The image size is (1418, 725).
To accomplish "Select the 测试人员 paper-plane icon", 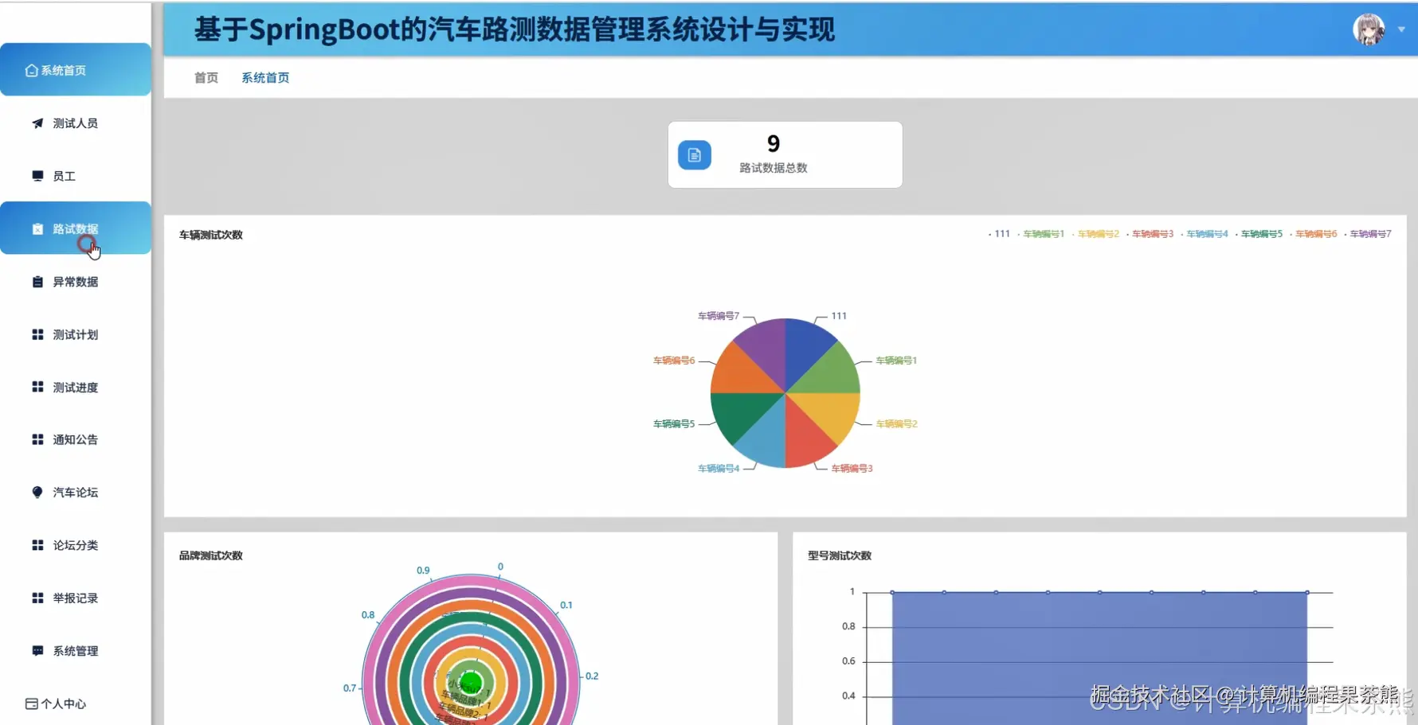I will [x=37, y=123].
